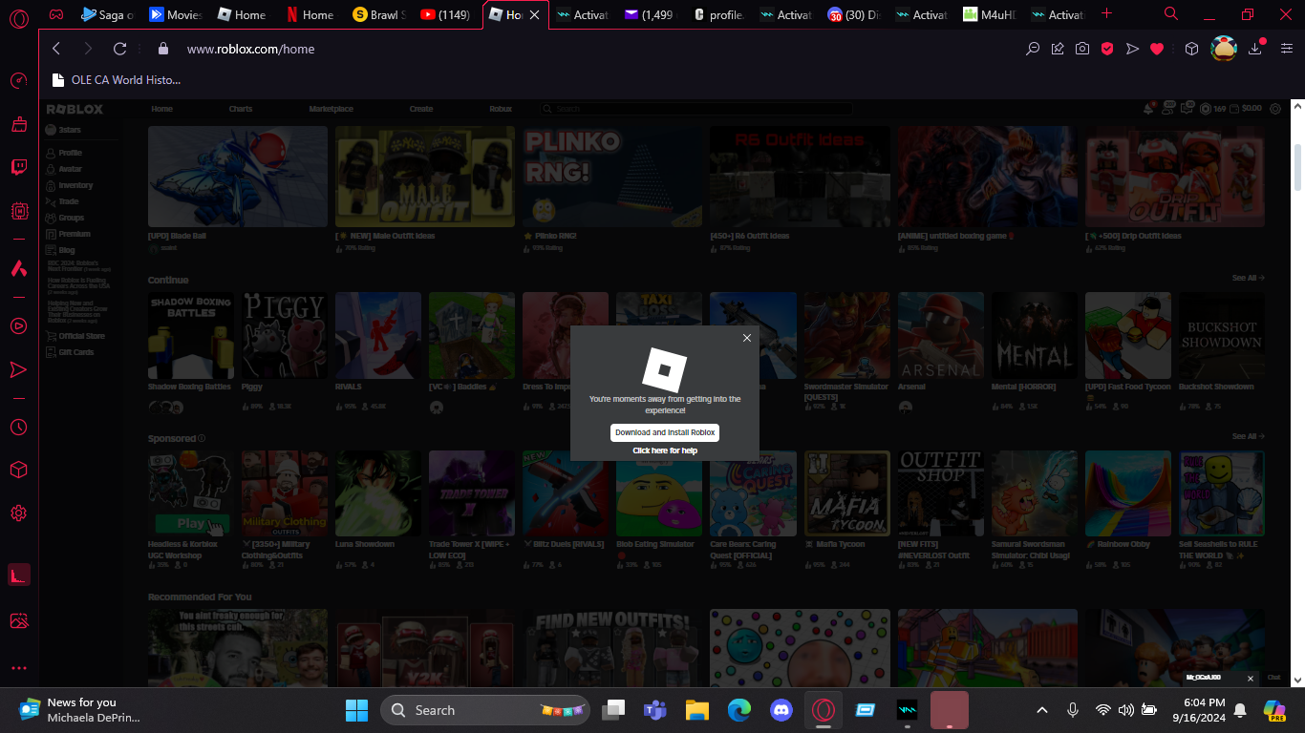Click the 'Click here for help' link
Image resolution: width=1305 pixels, height=733 pixels.
tap(665, 450)
